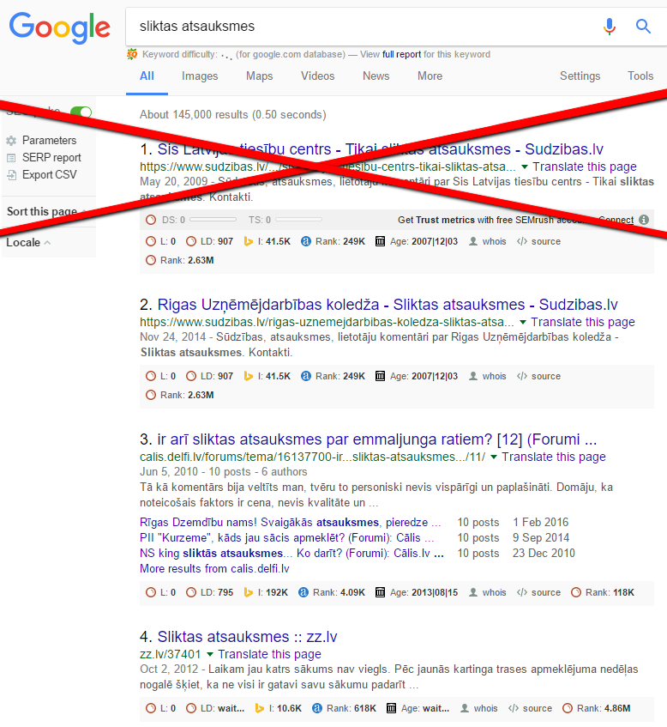Open dropdown arrow beside calis.delfi.lv URL

(494, 457)
